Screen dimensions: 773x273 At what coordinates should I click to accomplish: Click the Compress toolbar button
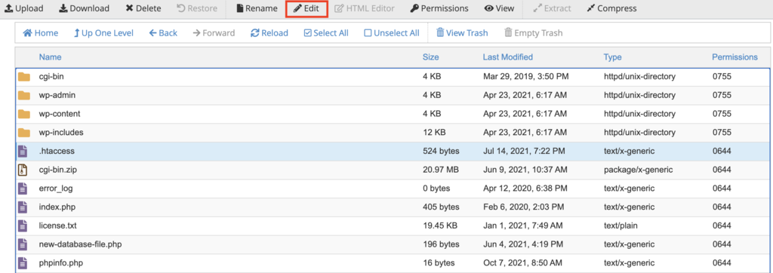pos(611,8)
